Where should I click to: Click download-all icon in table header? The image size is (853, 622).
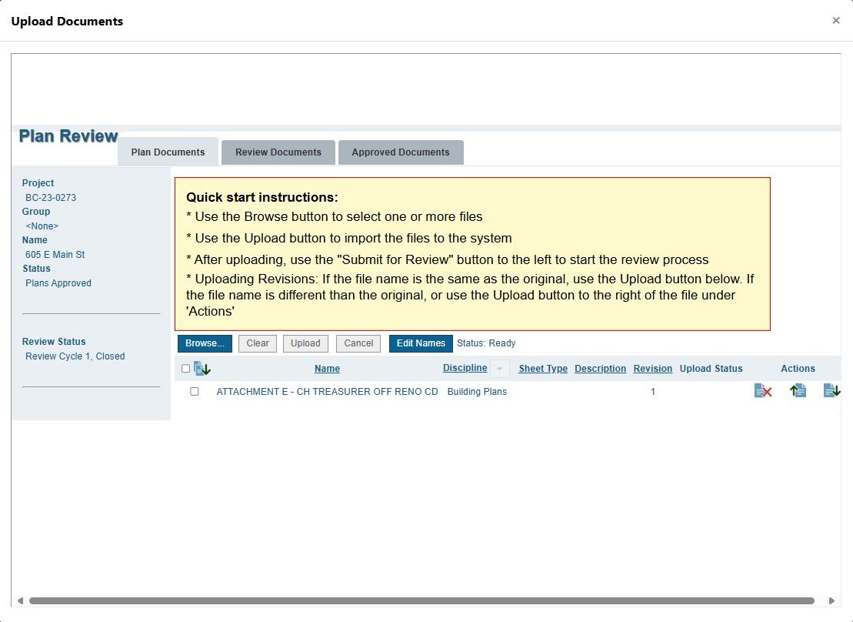(202, 369)
